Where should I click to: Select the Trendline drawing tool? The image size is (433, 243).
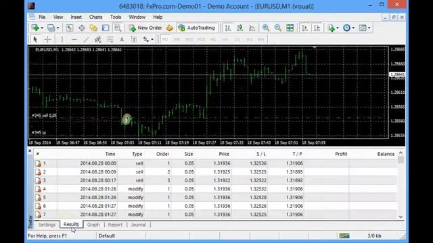pos(86,39)
